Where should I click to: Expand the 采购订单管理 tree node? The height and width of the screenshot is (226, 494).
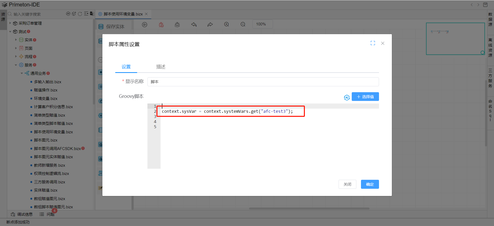tap(10, 23)
